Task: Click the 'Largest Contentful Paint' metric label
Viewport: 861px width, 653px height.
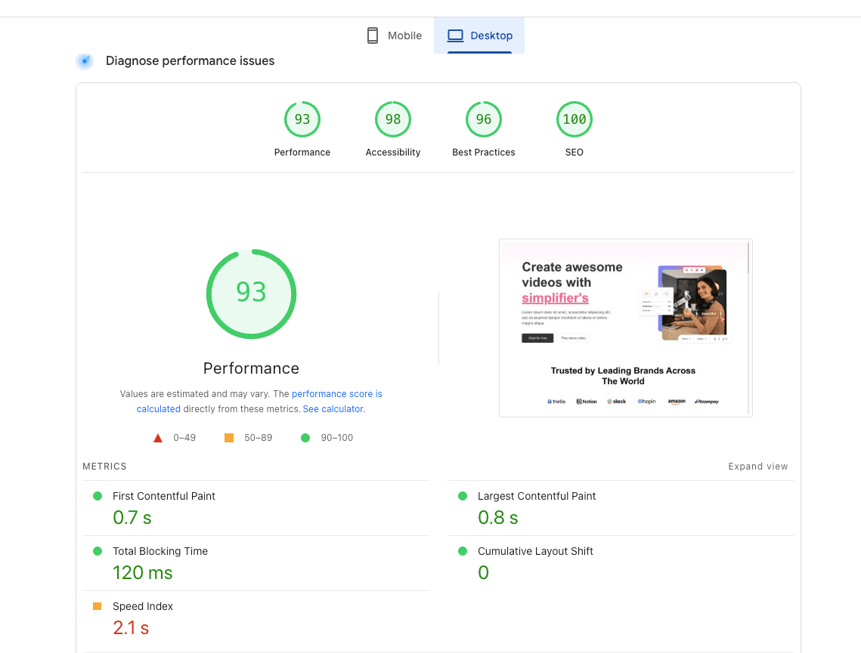Action: tap(537, 496)
